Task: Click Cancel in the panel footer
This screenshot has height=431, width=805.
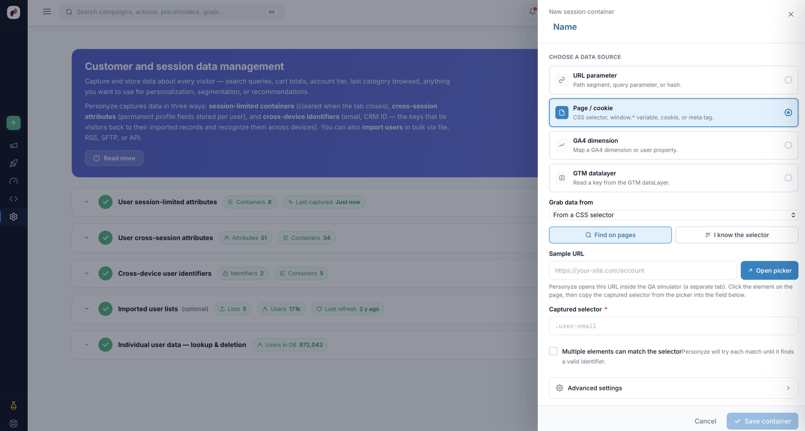Action: click(x=705, y=421)
